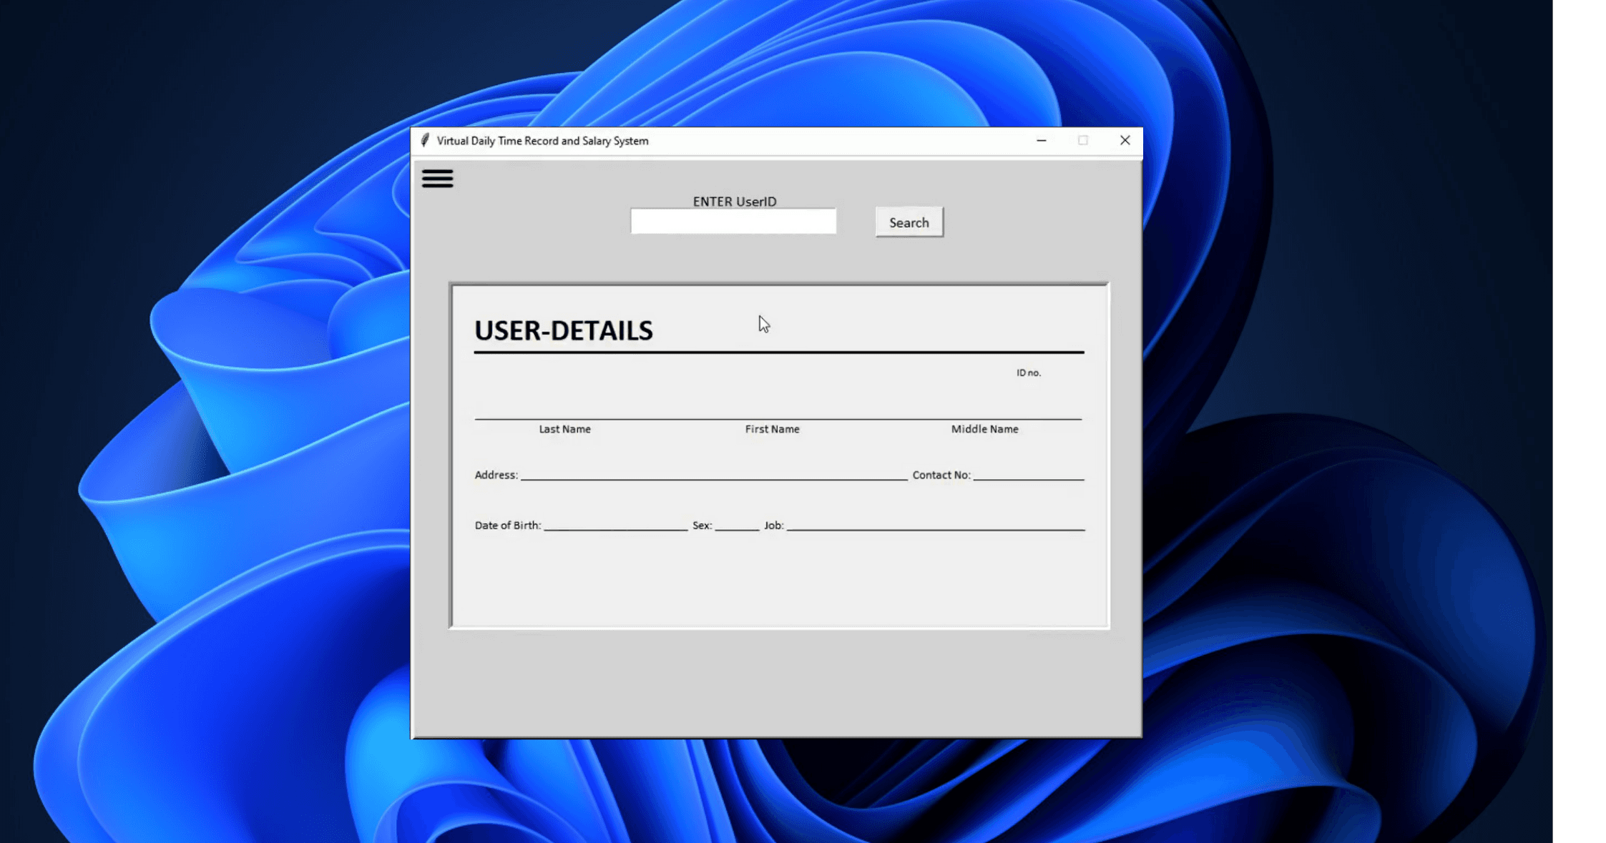Click the disabled maximize window icon
The height and width of the screenshot is (843, 1606).
pyautogui.click(x=1082, y=140)
